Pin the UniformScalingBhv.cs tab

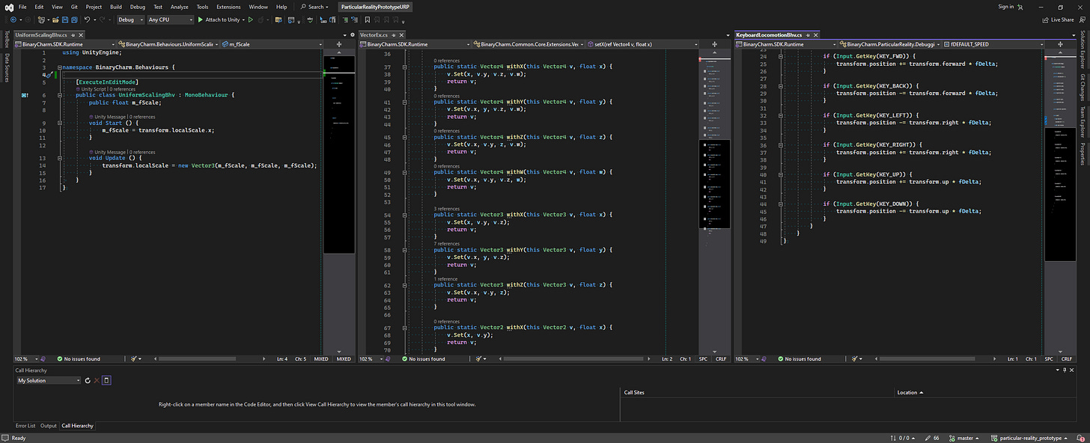click(x=74, y=35)
